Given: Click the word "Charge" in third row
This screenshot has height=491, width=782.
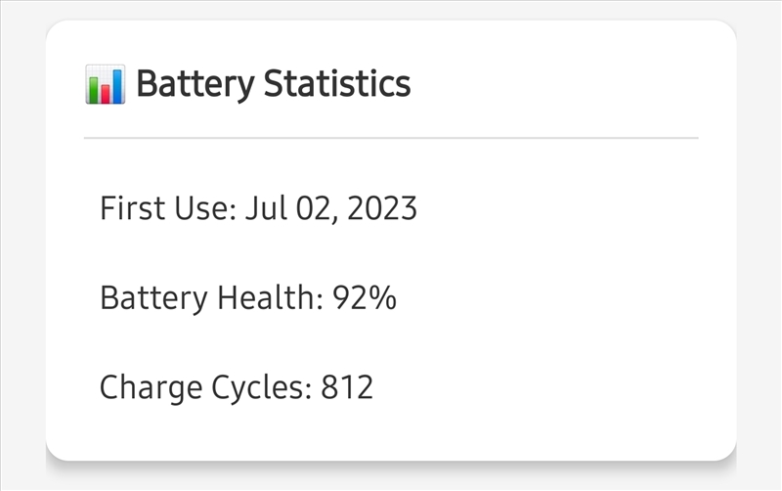Looking at the screenshot, I should click(152, 387).
